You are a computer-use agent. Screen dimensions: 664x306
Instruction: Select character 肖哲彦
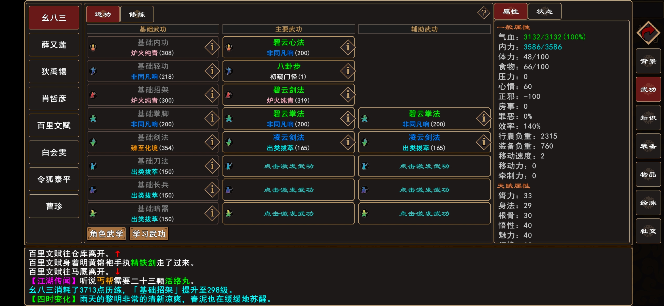[x=54, y=99]
